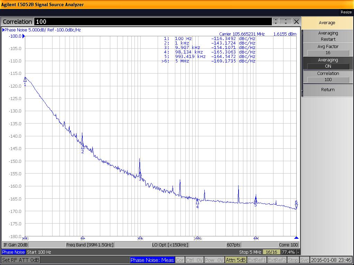This screenshot has height=265, width=354.
Task: Click the ExtRef1 status indicator
Action: click(x=257, y=260)
